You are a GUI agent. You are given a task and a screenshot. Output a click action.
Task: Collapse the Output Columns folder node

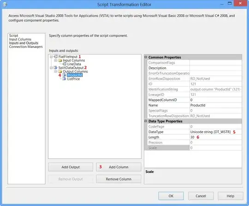[56, 71]
